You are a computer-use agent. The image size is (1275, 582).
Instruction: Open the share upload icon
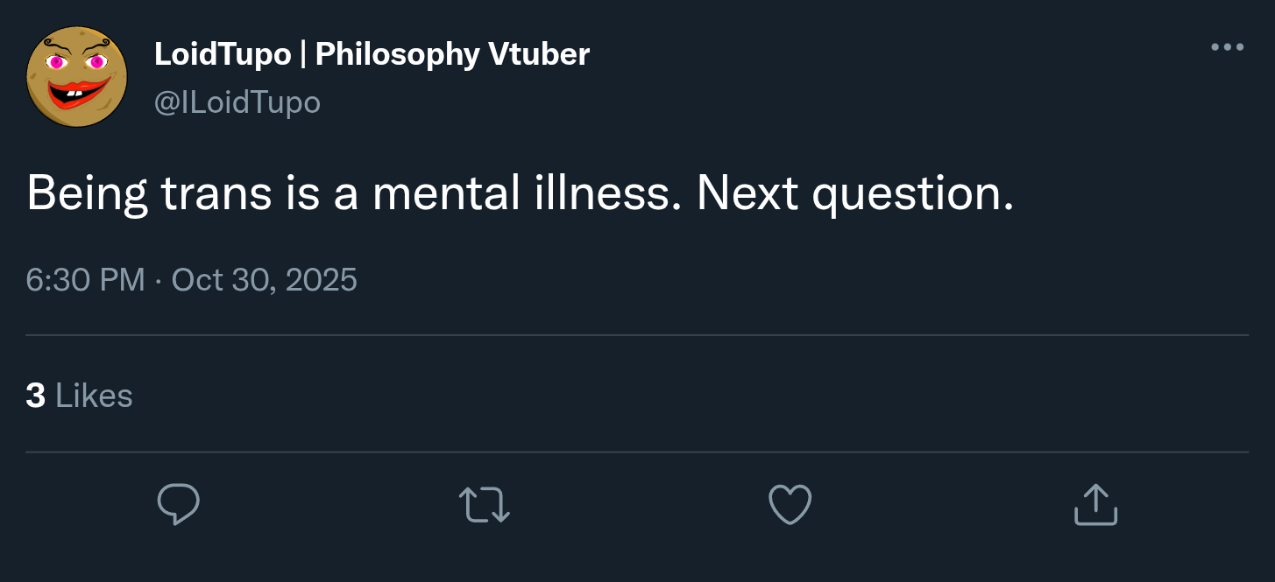1095,505
